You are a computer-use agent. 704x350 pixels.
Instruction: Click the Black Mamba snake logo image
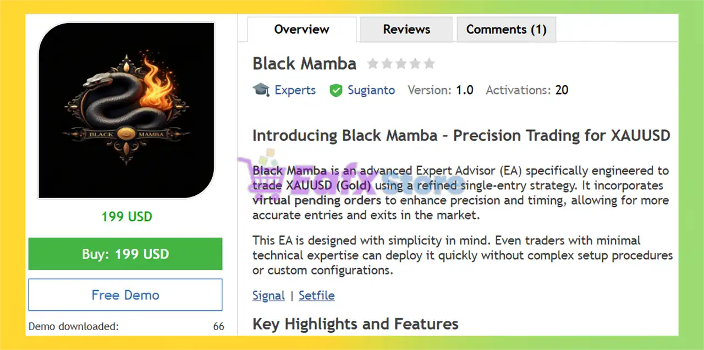(126, 111)
